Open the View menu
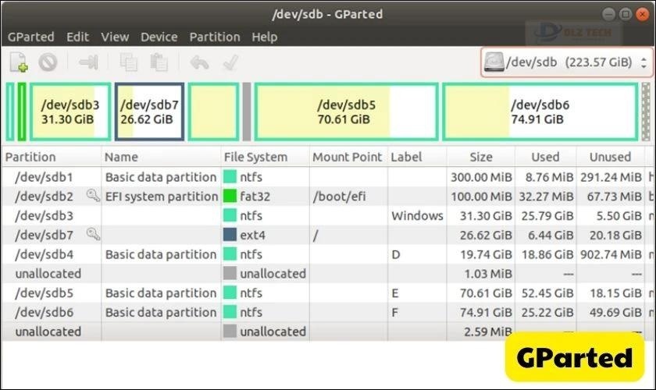656x390 pixels. 115,37
